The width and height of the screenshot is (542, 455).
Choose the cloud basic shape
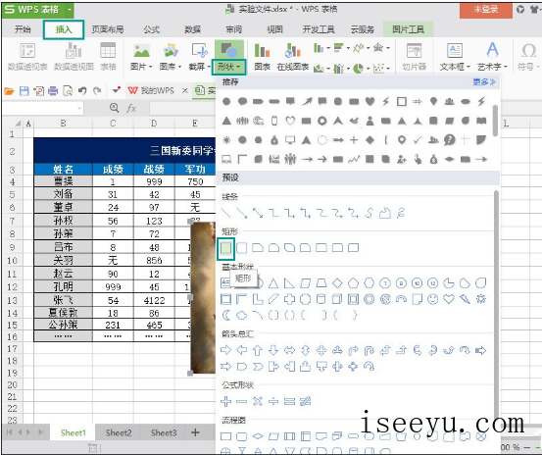pos(242,315)
